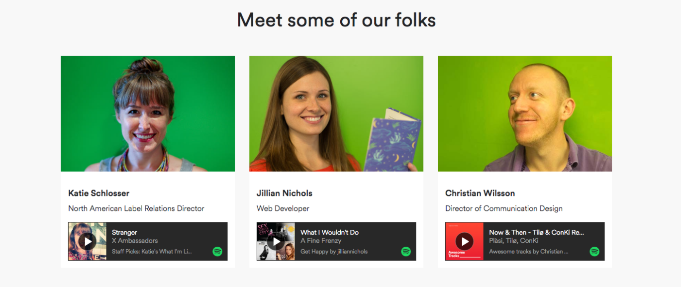Screen dimensions: 681x287
Task: Click the What I Wouldn't Do title
Action: coord(329,232)
